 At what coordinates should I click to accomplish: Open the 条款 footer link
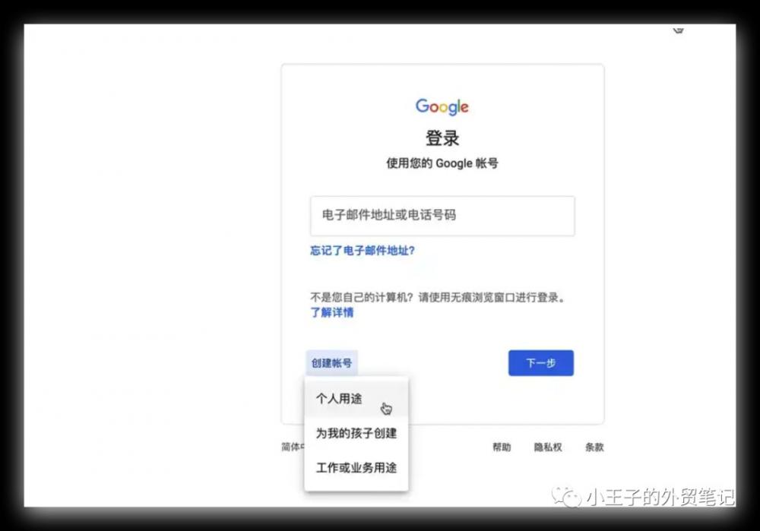coord(594,447)
